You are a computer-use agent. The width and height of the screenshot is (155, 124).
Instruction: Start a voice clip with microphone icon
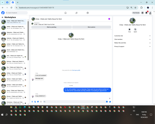click(x=32, y=102)
